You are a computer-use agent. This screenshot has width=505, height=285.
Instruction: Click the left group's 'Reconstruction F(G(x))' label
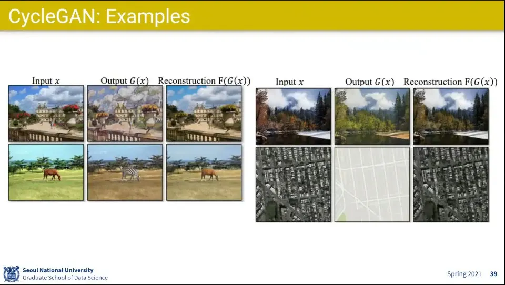point(204,81)
